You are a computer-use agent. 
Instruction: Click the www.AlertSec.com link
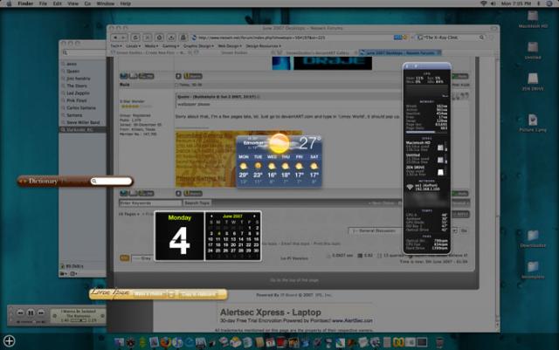352,321
